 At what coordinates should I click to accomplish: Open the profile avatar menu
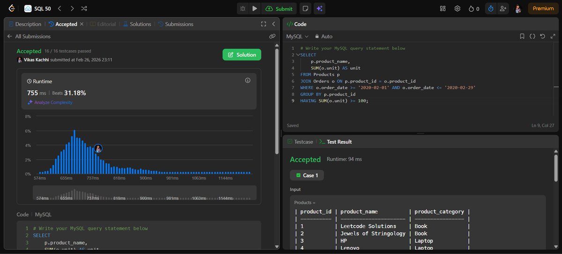pos(518,8)
